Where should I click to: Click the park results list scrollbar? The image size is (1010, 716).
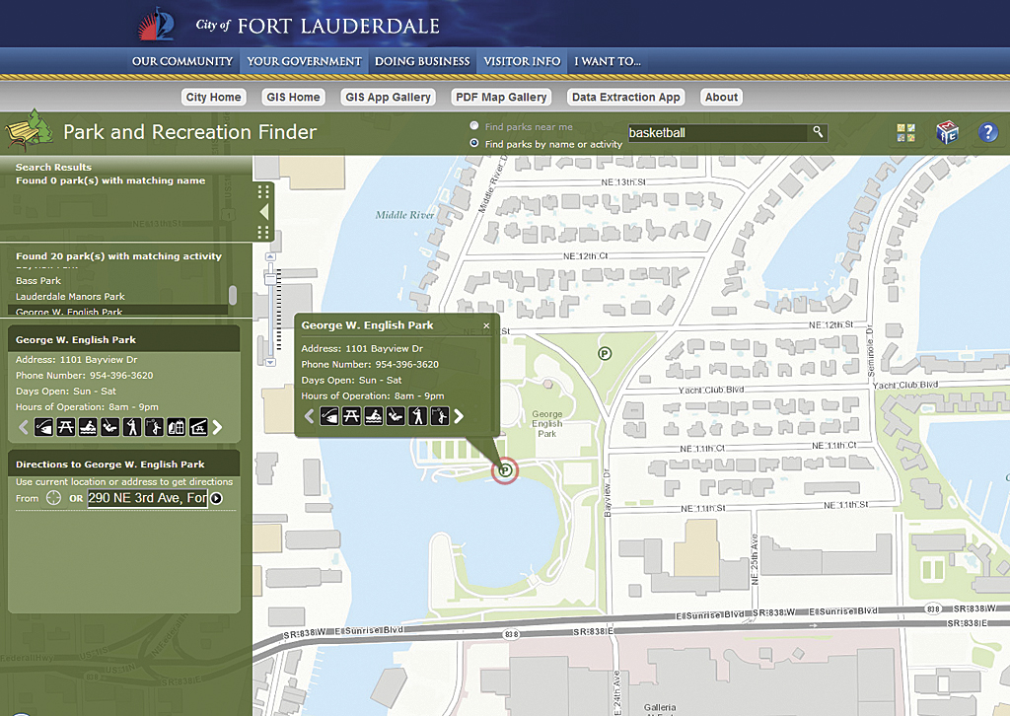click(233, 295)
